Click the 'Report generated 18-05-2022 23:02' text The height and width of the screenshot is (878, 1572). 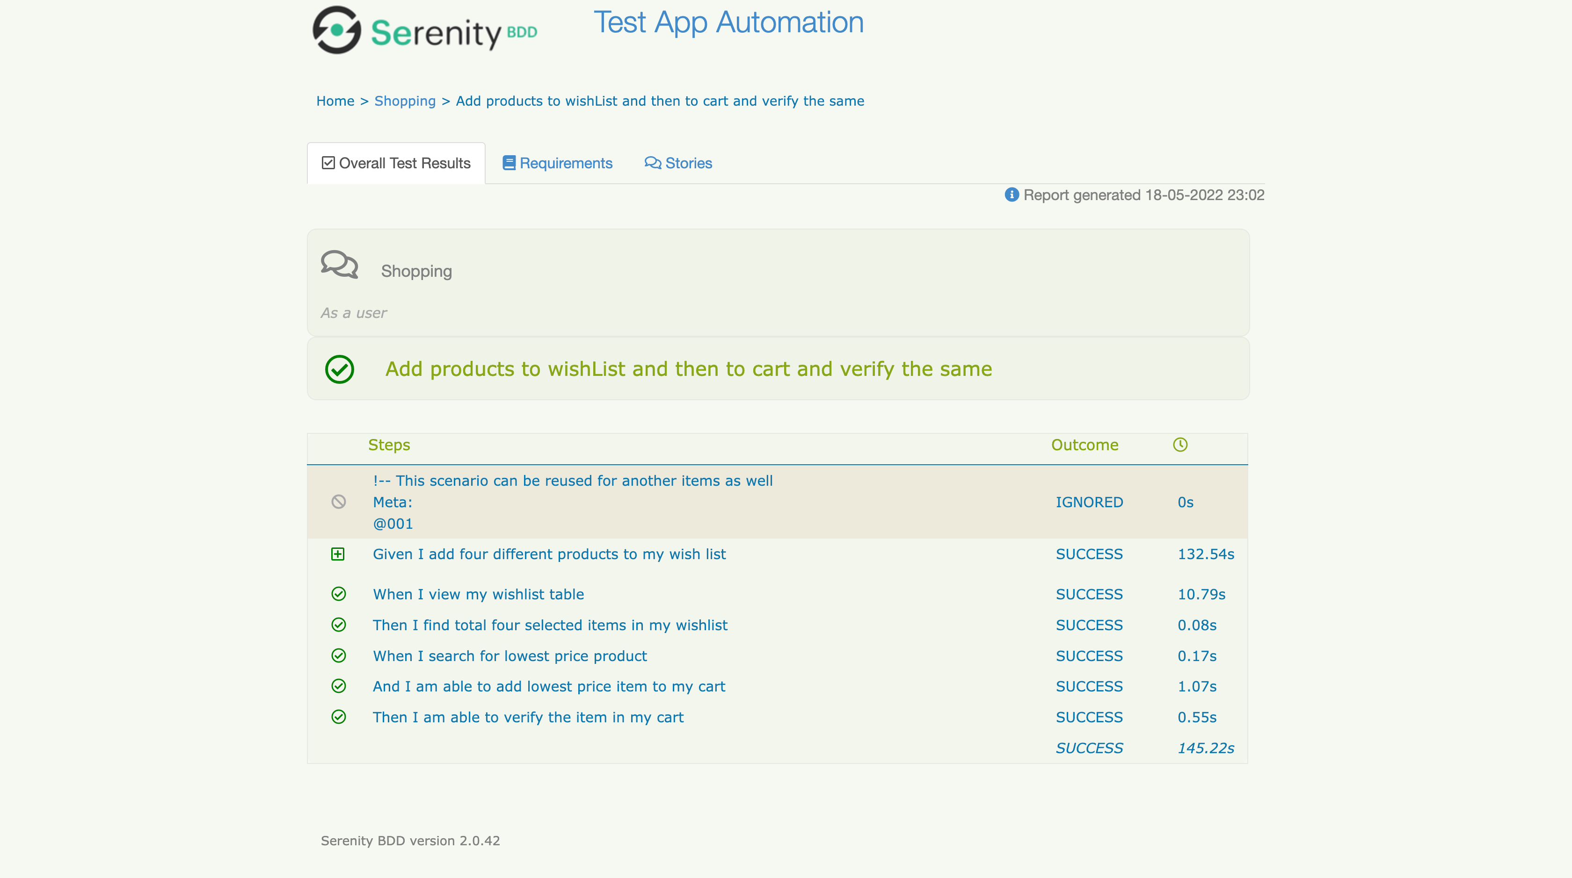[1143, 195]
